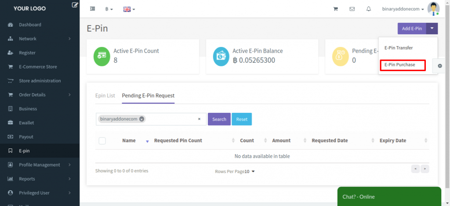
Task: Remove the binaryaddonecom tag chip
Action: click(x=142, y=119)
